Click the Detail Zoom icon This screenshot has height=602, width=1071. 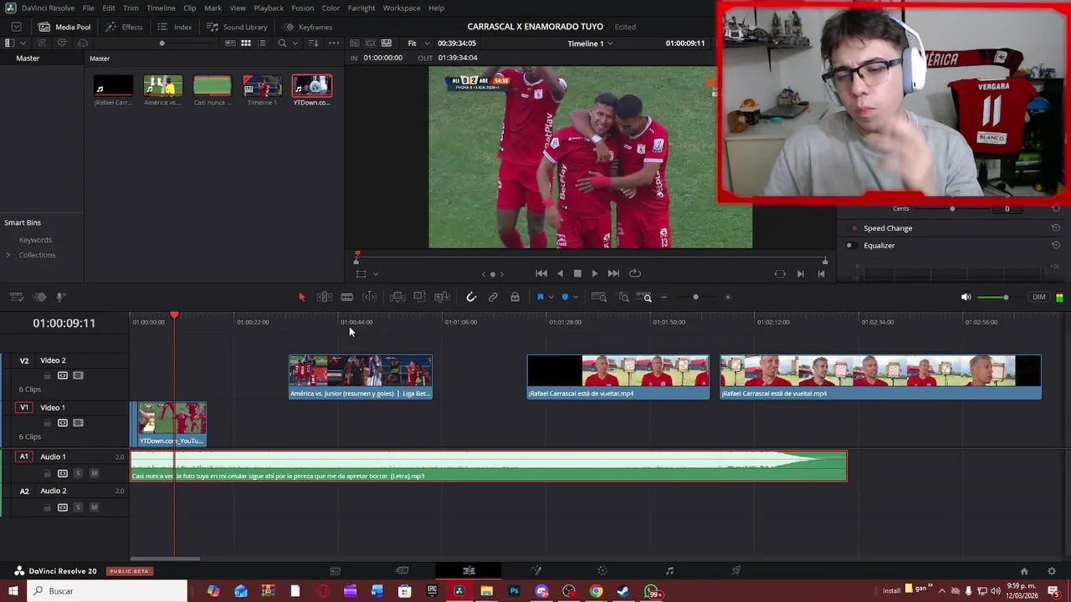coord(623,297)
